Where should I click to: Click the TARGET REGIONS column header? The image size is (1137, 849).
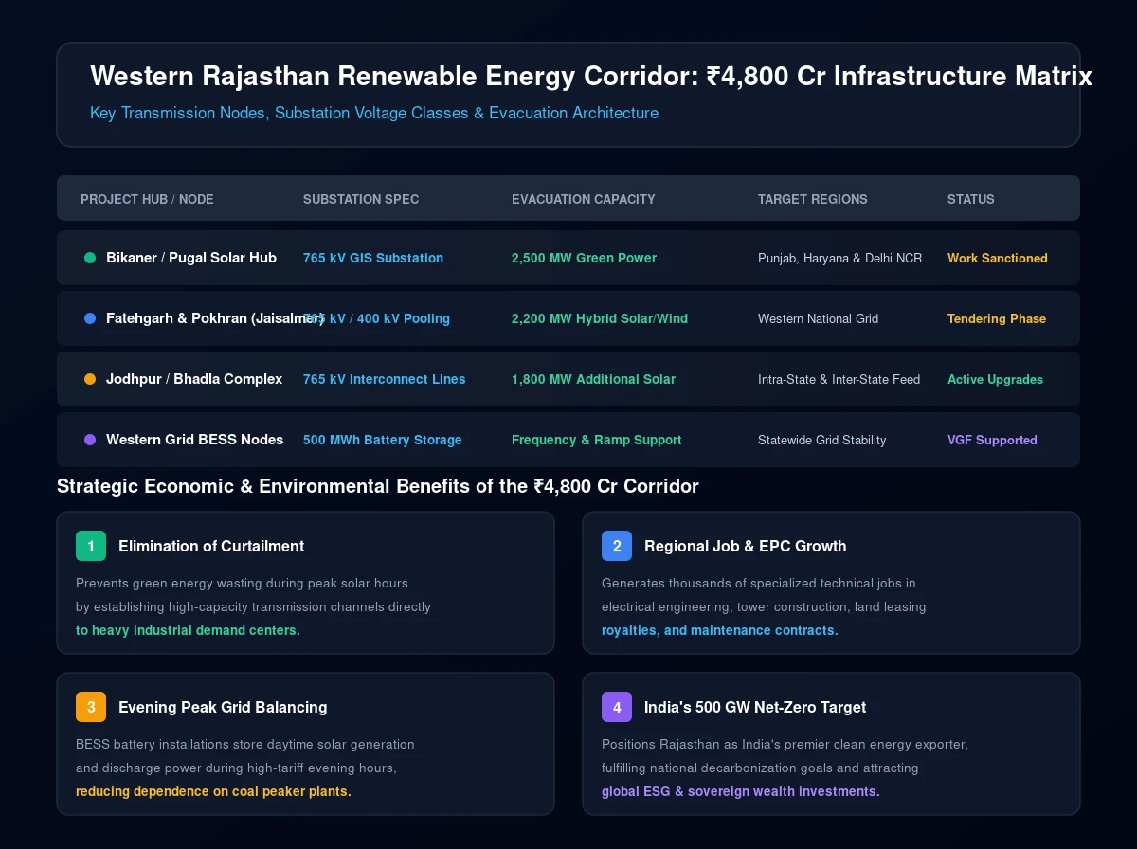point(812,199)
